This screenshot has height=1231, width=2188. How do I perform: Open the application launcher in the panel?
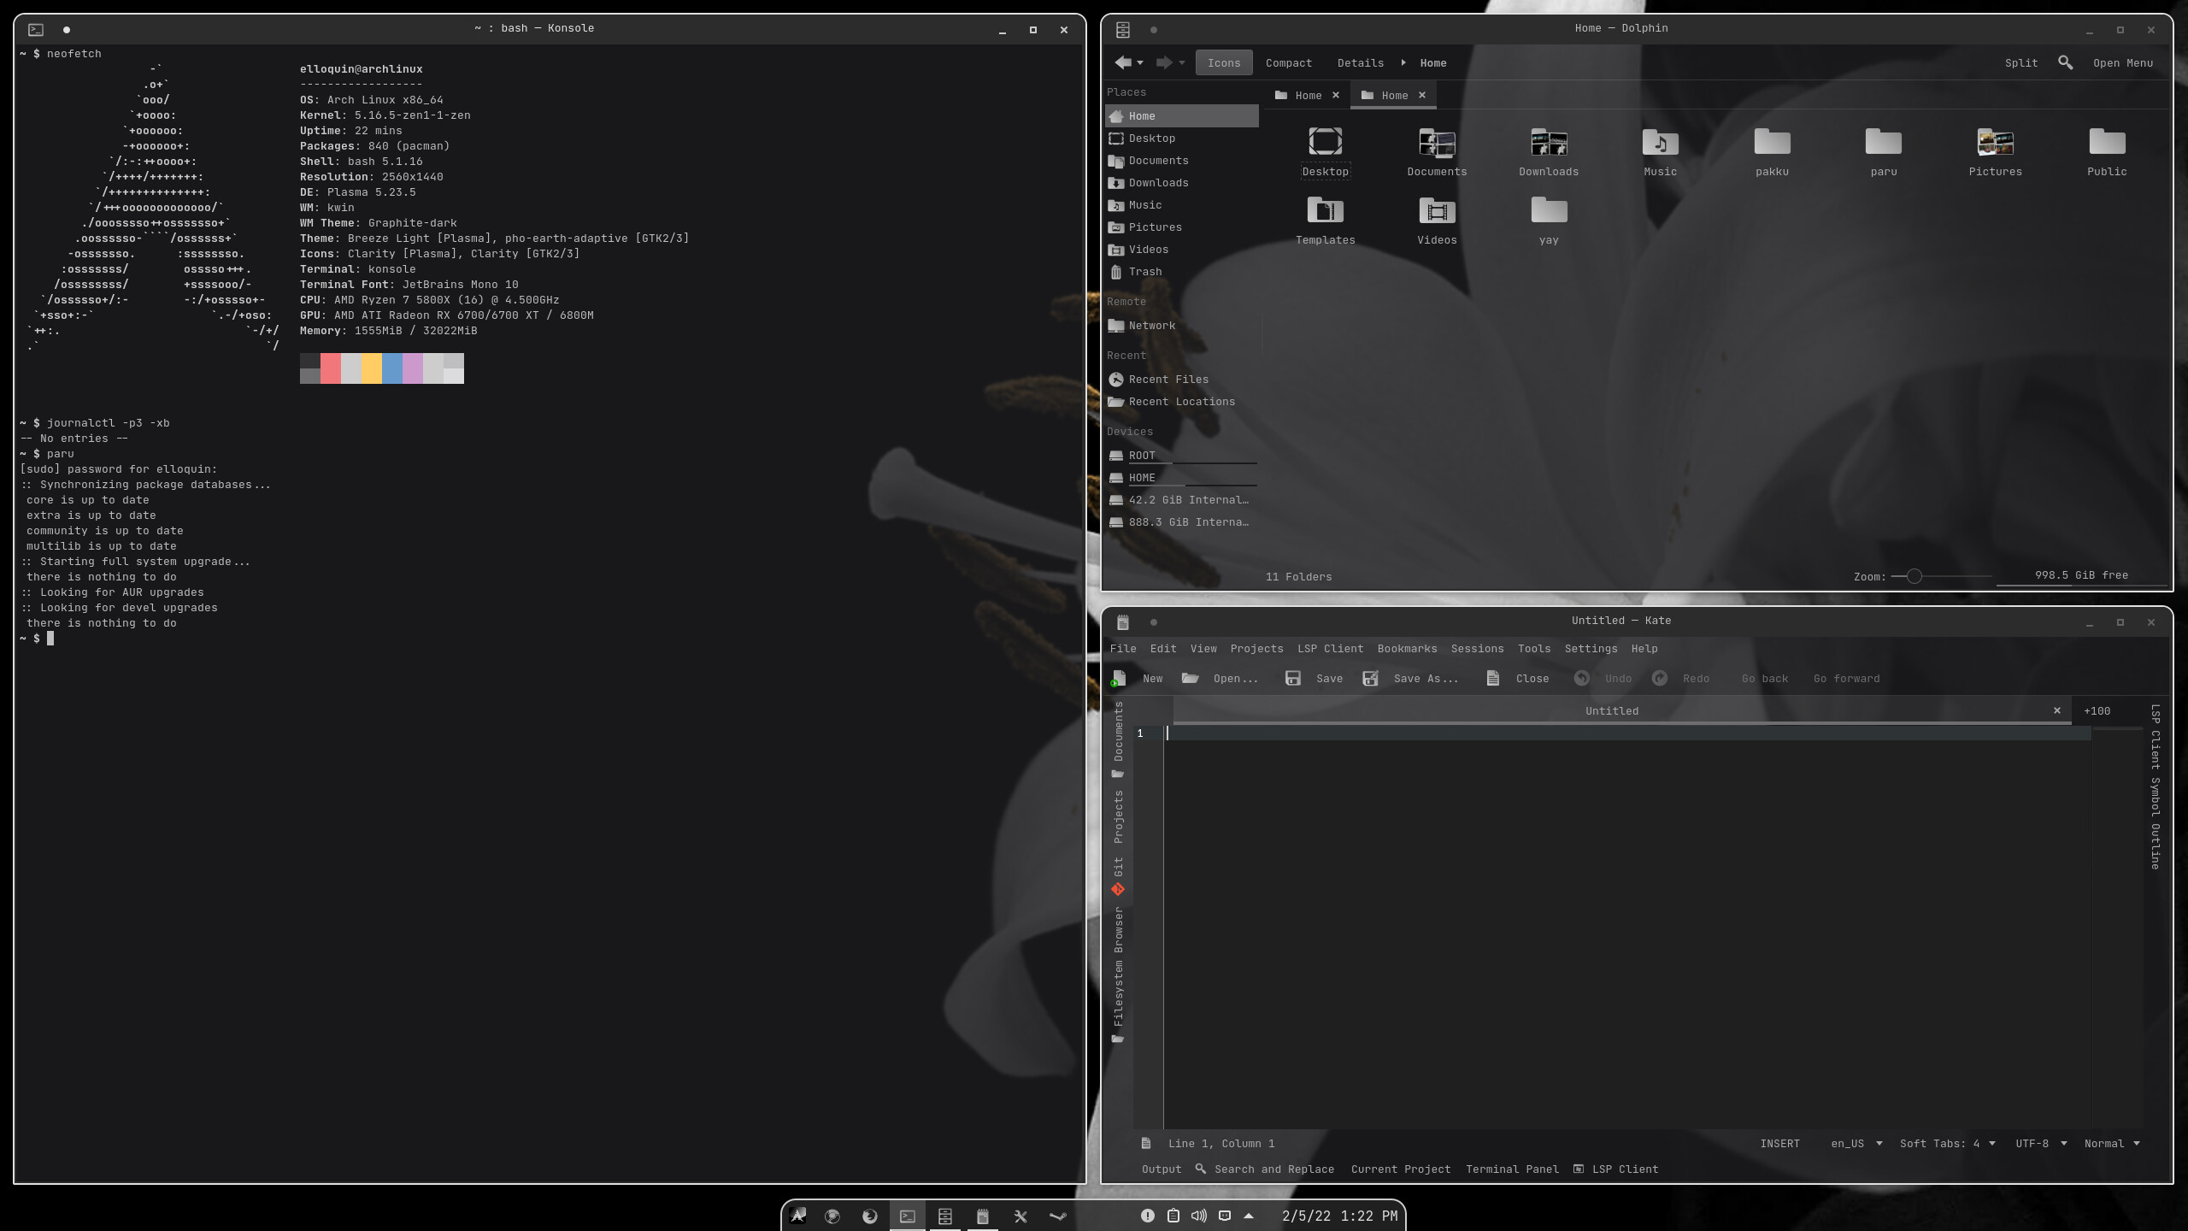pos(798,1216)
